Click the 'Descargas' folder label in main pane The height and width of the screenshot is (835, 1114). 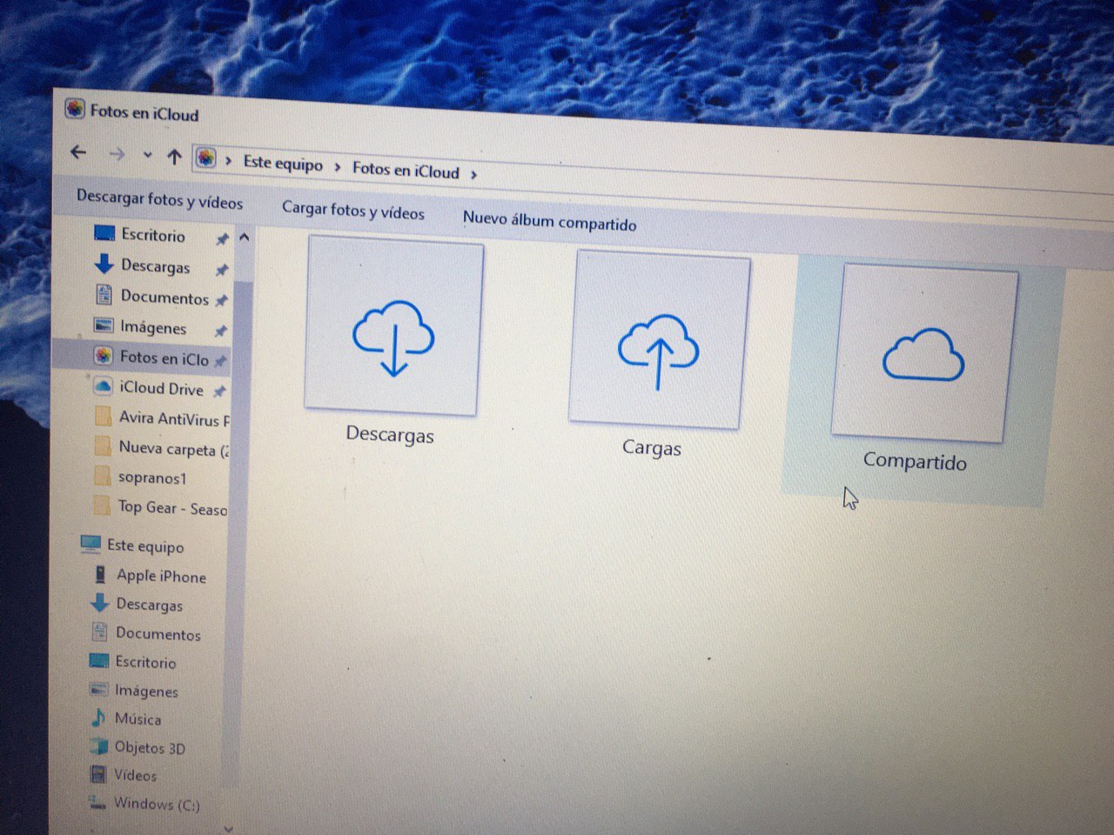coord(390,434)
